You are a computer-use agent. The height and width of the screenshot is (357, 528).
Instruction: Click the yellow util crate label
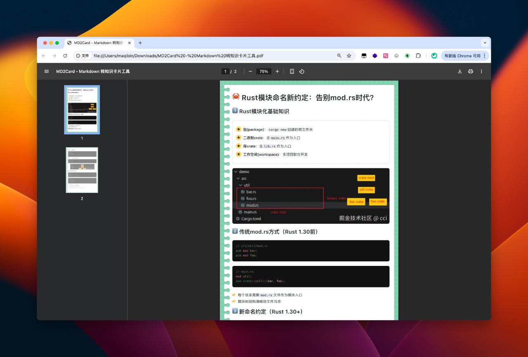coord(366,190)
